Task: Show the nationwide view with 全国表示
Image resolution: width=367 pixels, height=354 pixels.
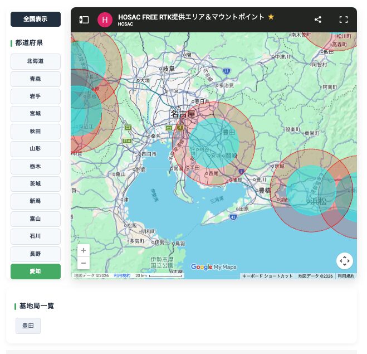Action: tap(36, 19)
